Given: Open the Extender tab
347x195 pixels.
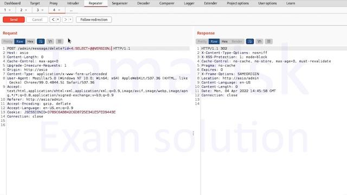Looking at the screenshot, I should tap(210, 3).
